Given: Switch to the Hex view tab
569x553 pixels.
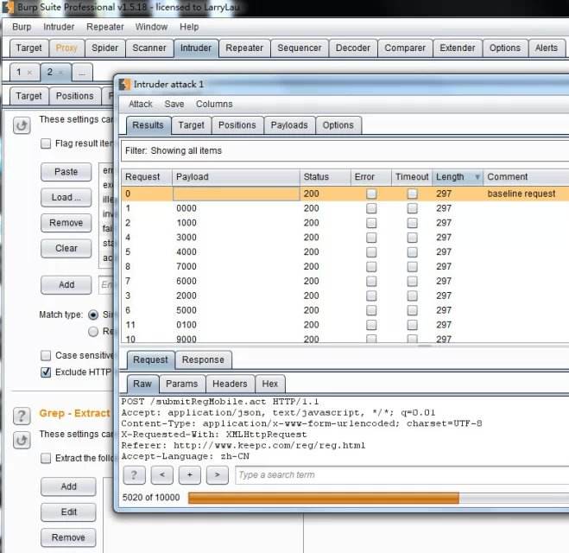Looking at the screenshot, I should point(270,384).
